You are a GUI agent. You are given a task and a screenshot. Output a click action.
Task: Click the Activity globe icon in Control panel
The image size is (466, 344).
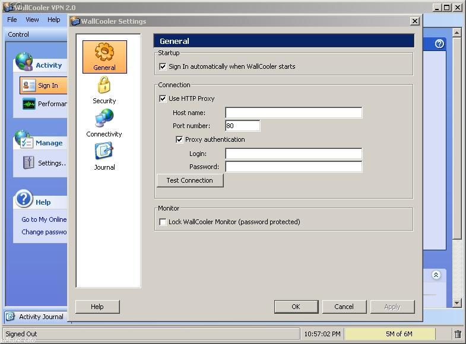pyautogui.click(x=24, y=62)
